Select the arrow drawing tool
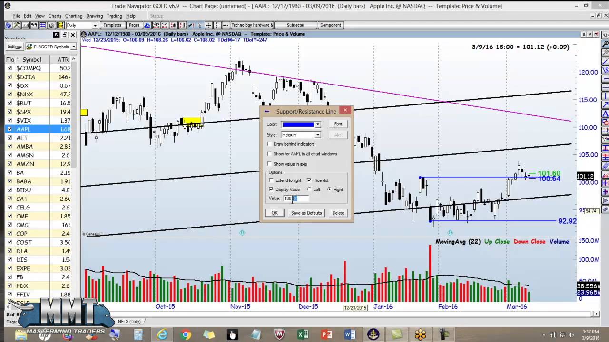609x342 pixels. pyautogui.click(x=605, y=105)
